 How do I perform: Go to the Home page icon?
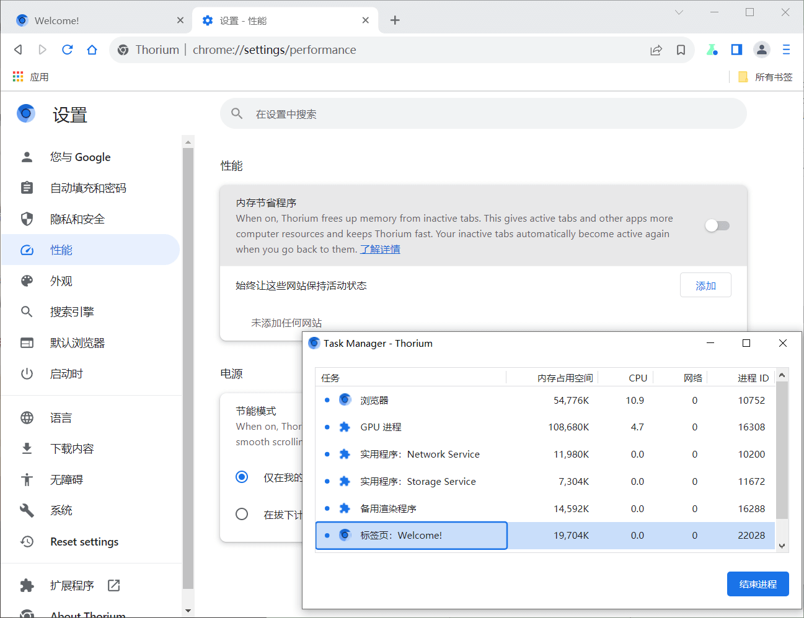click(92, 50)
